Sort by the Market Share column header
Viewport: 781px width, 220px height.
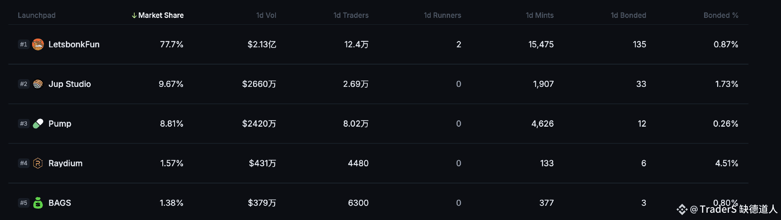point(157,15)
